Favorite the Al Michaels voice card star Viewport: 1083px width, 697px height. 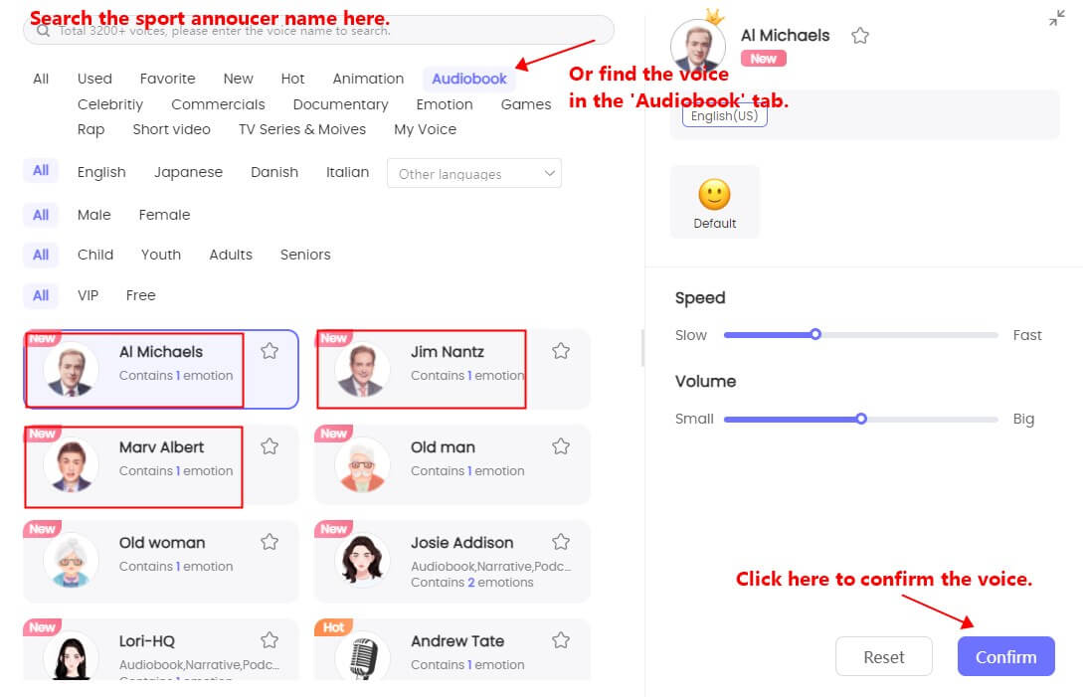point(270,351)
